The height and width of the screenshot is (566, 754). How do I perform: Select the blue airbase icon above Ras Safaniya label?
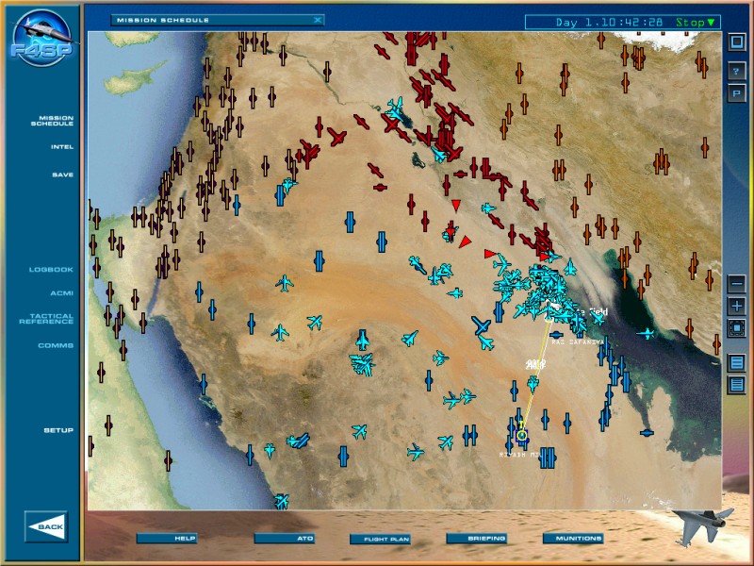(x=556, y=335)
